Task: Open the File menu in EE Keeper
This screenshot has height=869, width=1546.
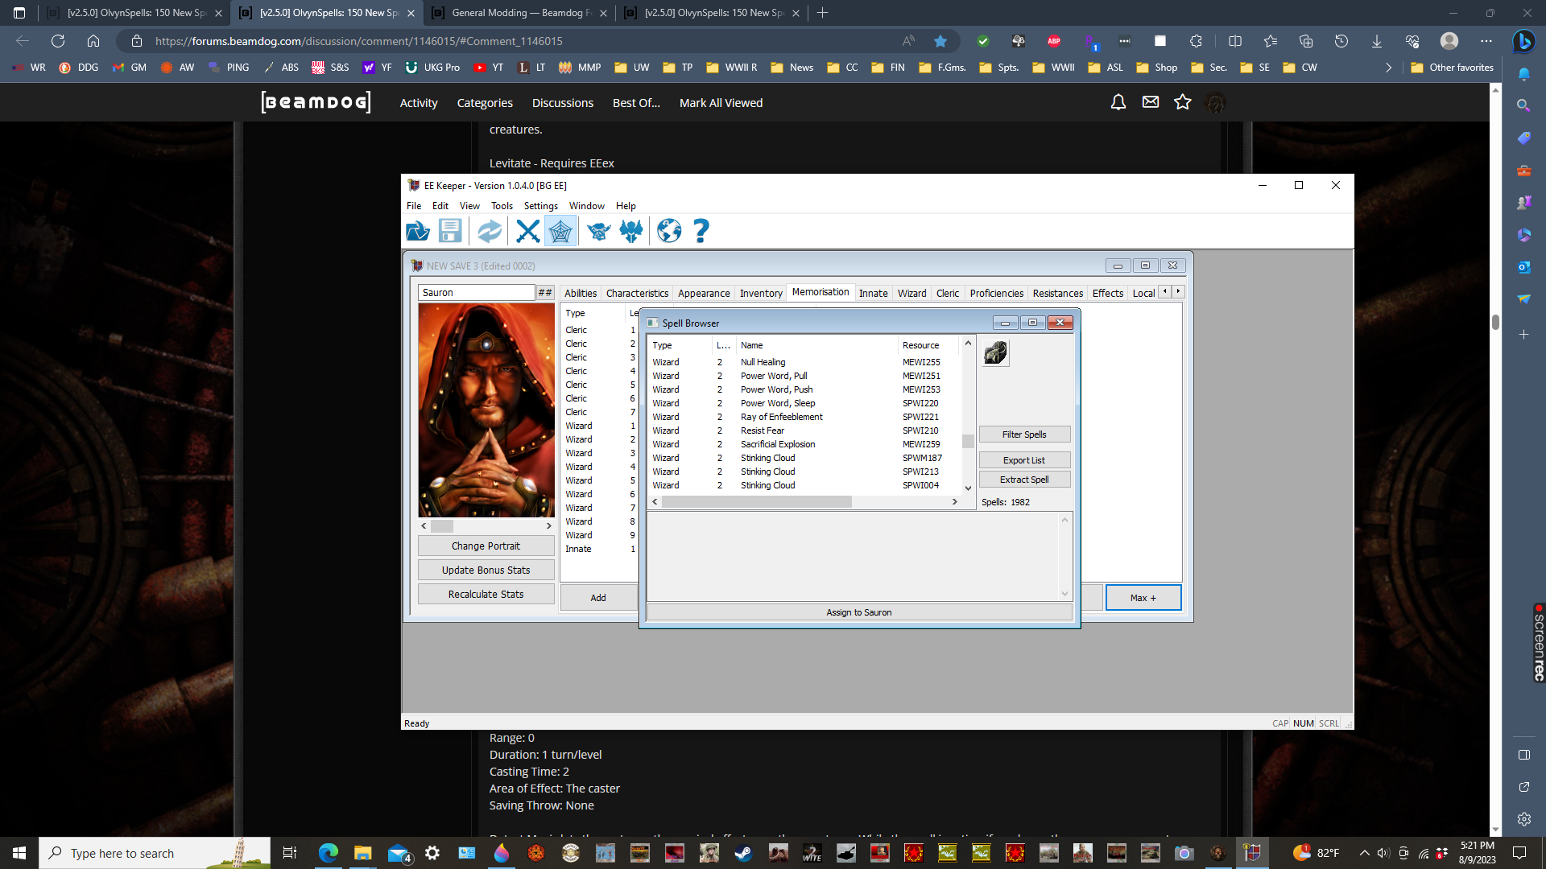Action: click(414, 206)
